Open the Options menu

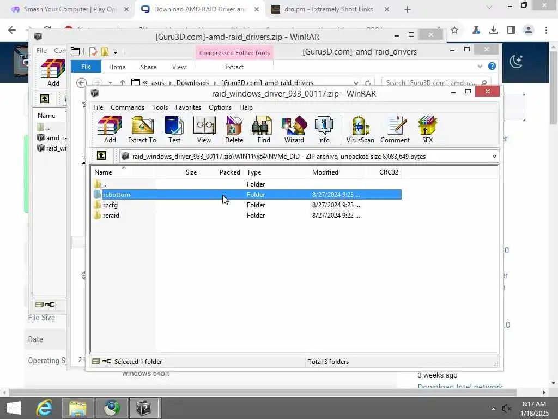pyautogui.click(x=220, y=107)
